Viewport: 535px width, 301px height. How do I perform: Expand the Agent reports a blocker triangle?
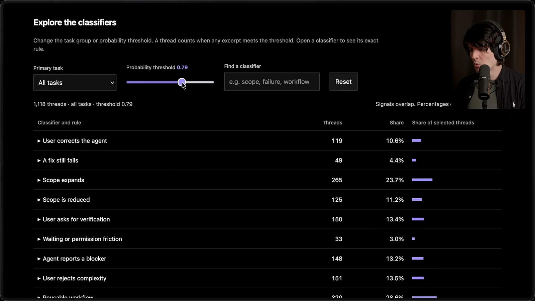pos(39,259)
